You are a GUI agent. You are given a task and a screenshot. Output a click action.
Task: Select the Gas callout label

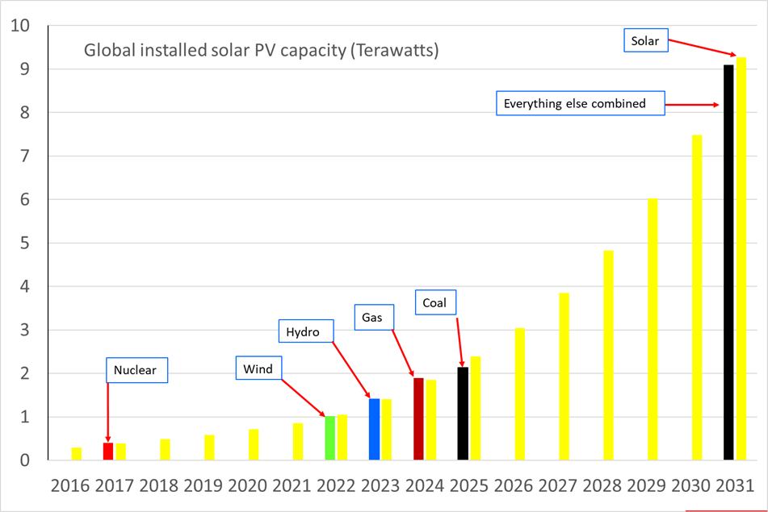click(x=374, y=318)
